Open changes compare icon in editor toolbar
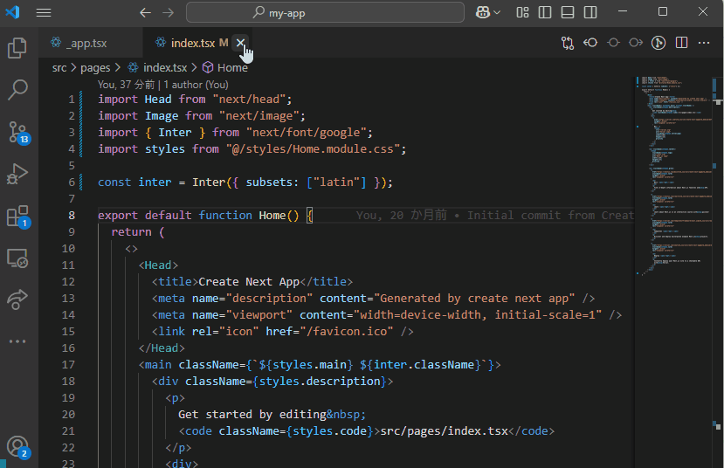724x468 pixels. 568,43
